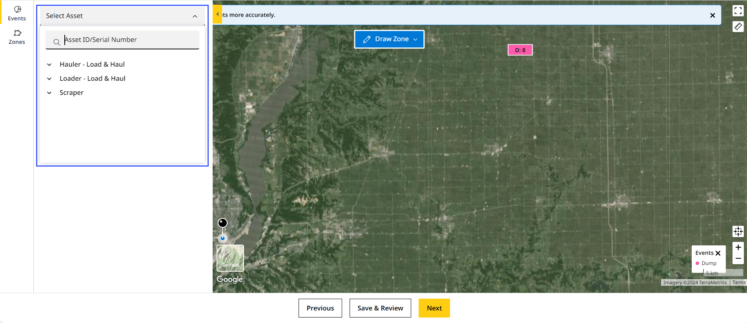Click the yellow Next button
The width and height of the screenshot is (747, 323).
click(434, 308)
